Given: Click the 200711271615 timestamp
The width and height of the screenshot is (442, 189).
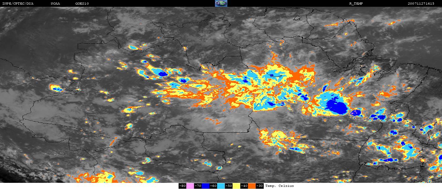Looking at the screenshot, I should point(421,4).
